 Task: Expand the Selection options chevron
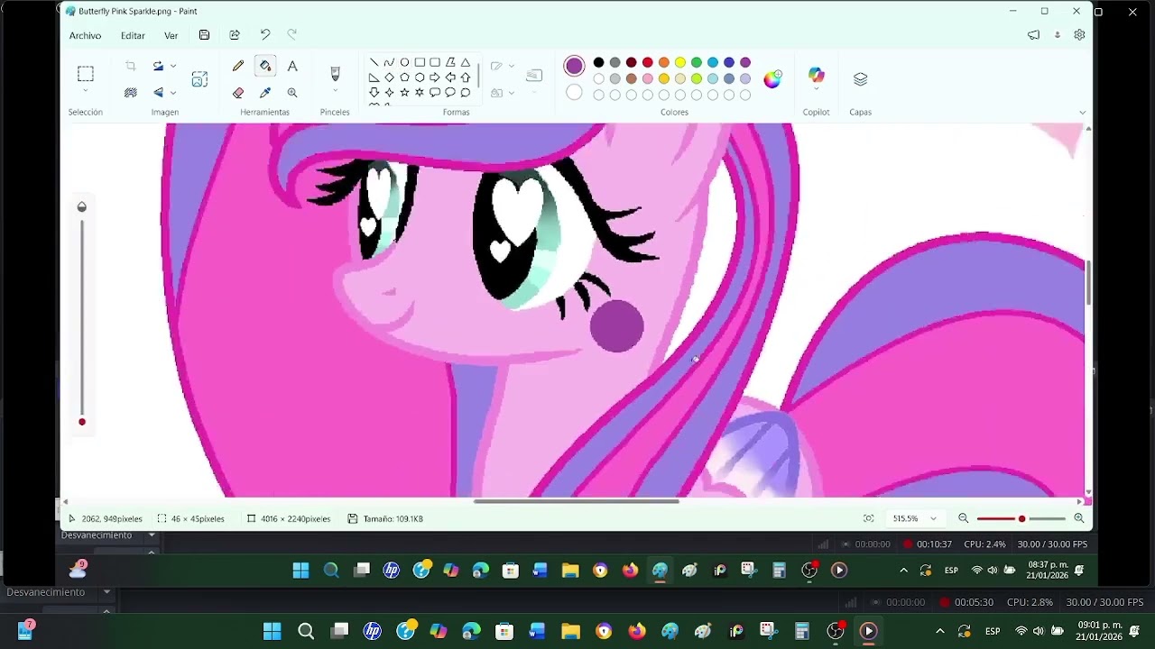click(x=86, y=91)
